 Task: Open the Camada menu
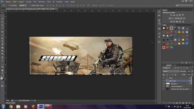tap(28, 2)
